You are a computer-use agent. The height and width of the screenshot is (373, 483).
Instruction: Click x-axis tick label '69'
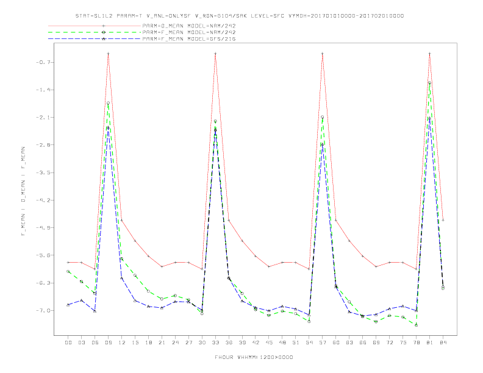click(x=376, y=343)
